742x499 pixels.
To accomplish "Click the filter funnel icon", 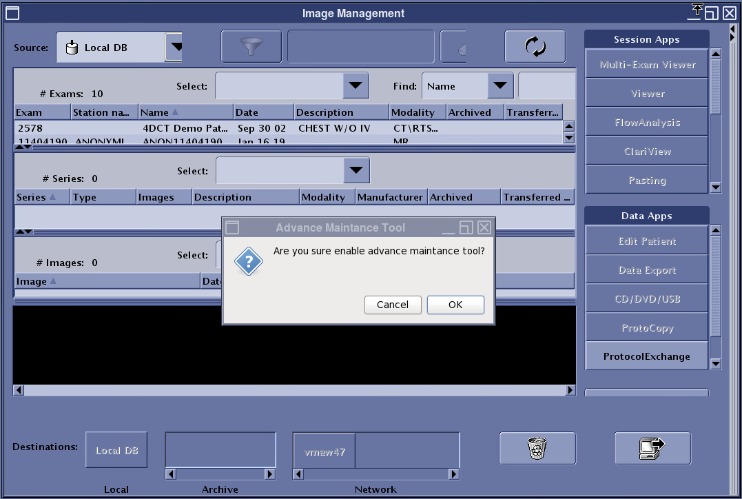I will [x=251, y=47].
